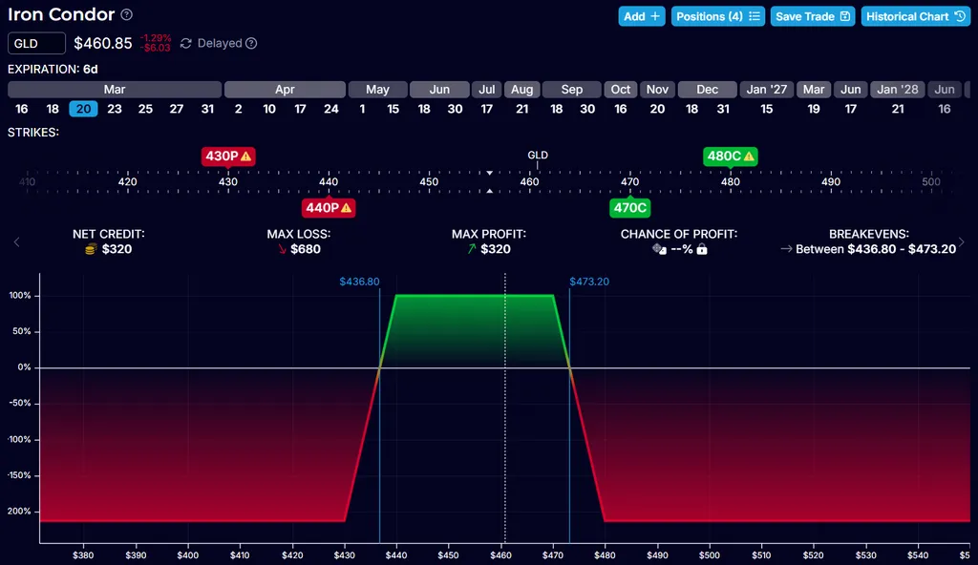
Task: Open the Add menu
Action: click(x=641, y=16)
